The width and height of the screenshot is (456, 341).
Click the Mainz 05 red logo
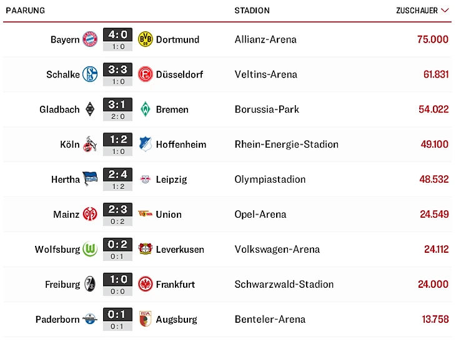point(90,214)
